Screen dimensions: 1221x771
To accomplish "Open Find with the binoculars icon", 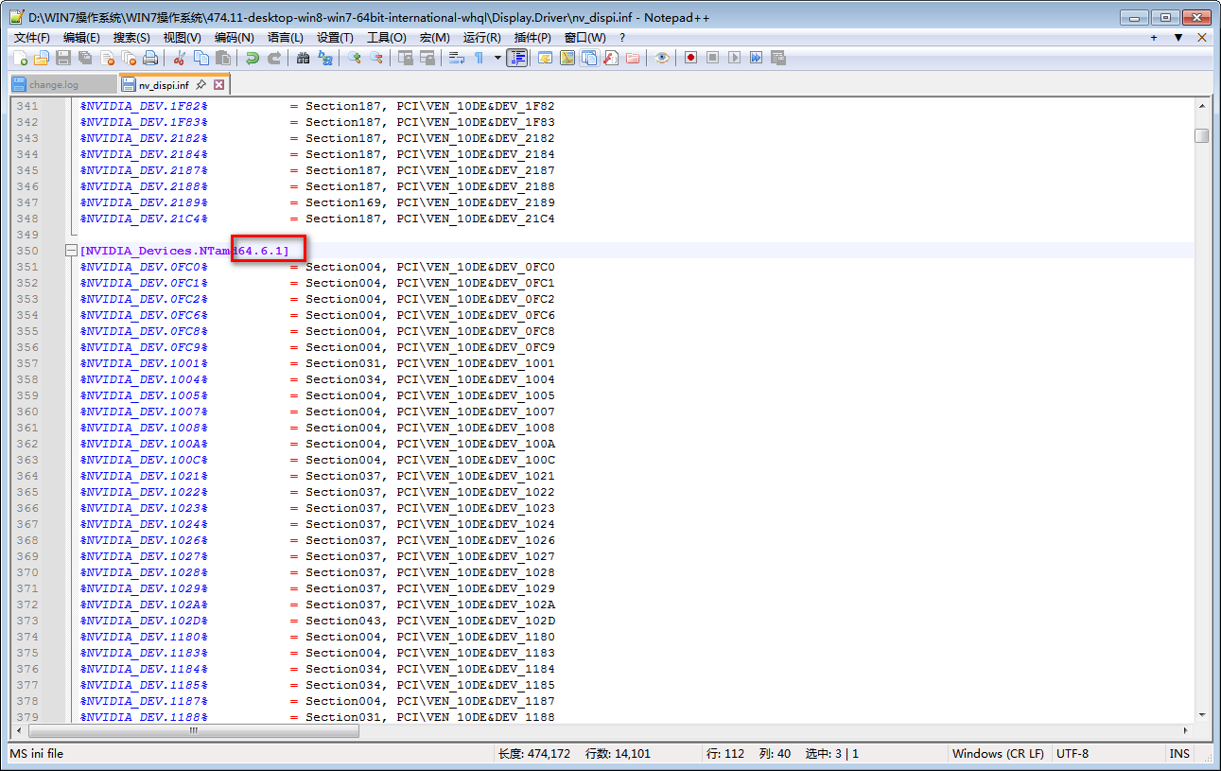I will [303, 58].
